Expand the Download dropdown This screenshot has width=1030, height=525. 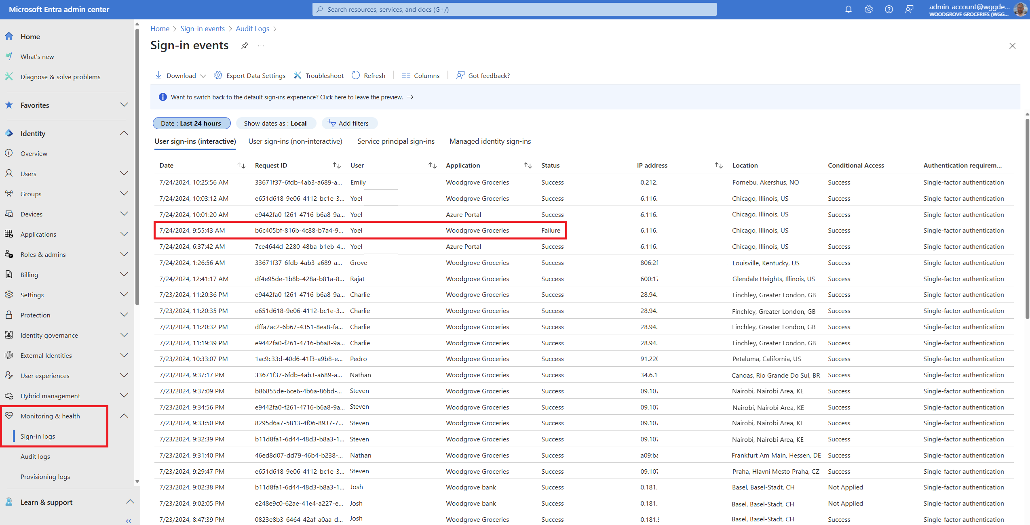click(203, 76)
